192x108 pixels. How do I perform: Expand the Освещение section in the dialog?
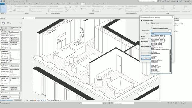click(141, 44)
